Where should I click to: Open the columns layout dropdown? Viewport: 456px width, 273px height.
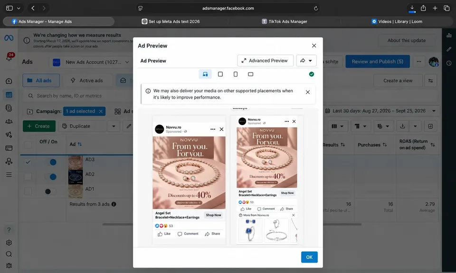coord(337,126)
